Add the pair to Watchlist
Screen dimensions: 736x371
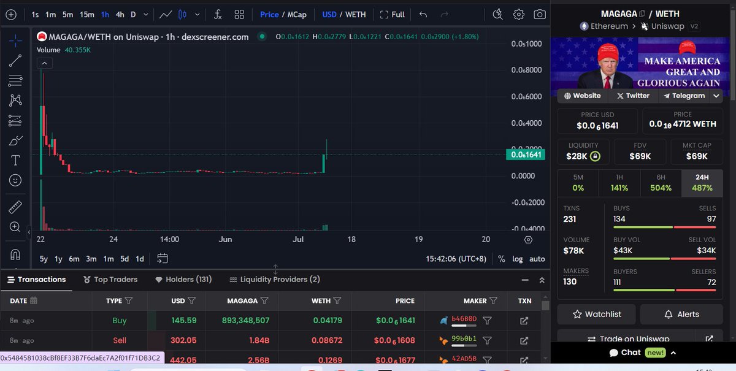(x=597, y=314)
